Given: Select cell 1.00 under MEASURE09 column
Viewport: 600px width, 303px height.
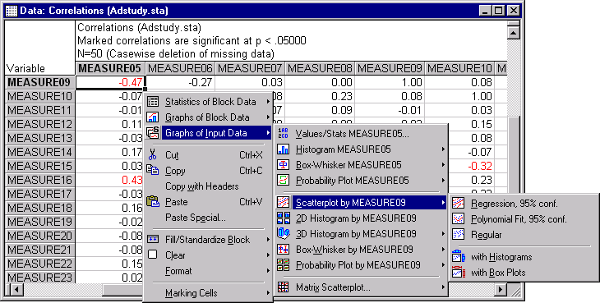Looking at the screenshot, I should (x=390, y=82).
